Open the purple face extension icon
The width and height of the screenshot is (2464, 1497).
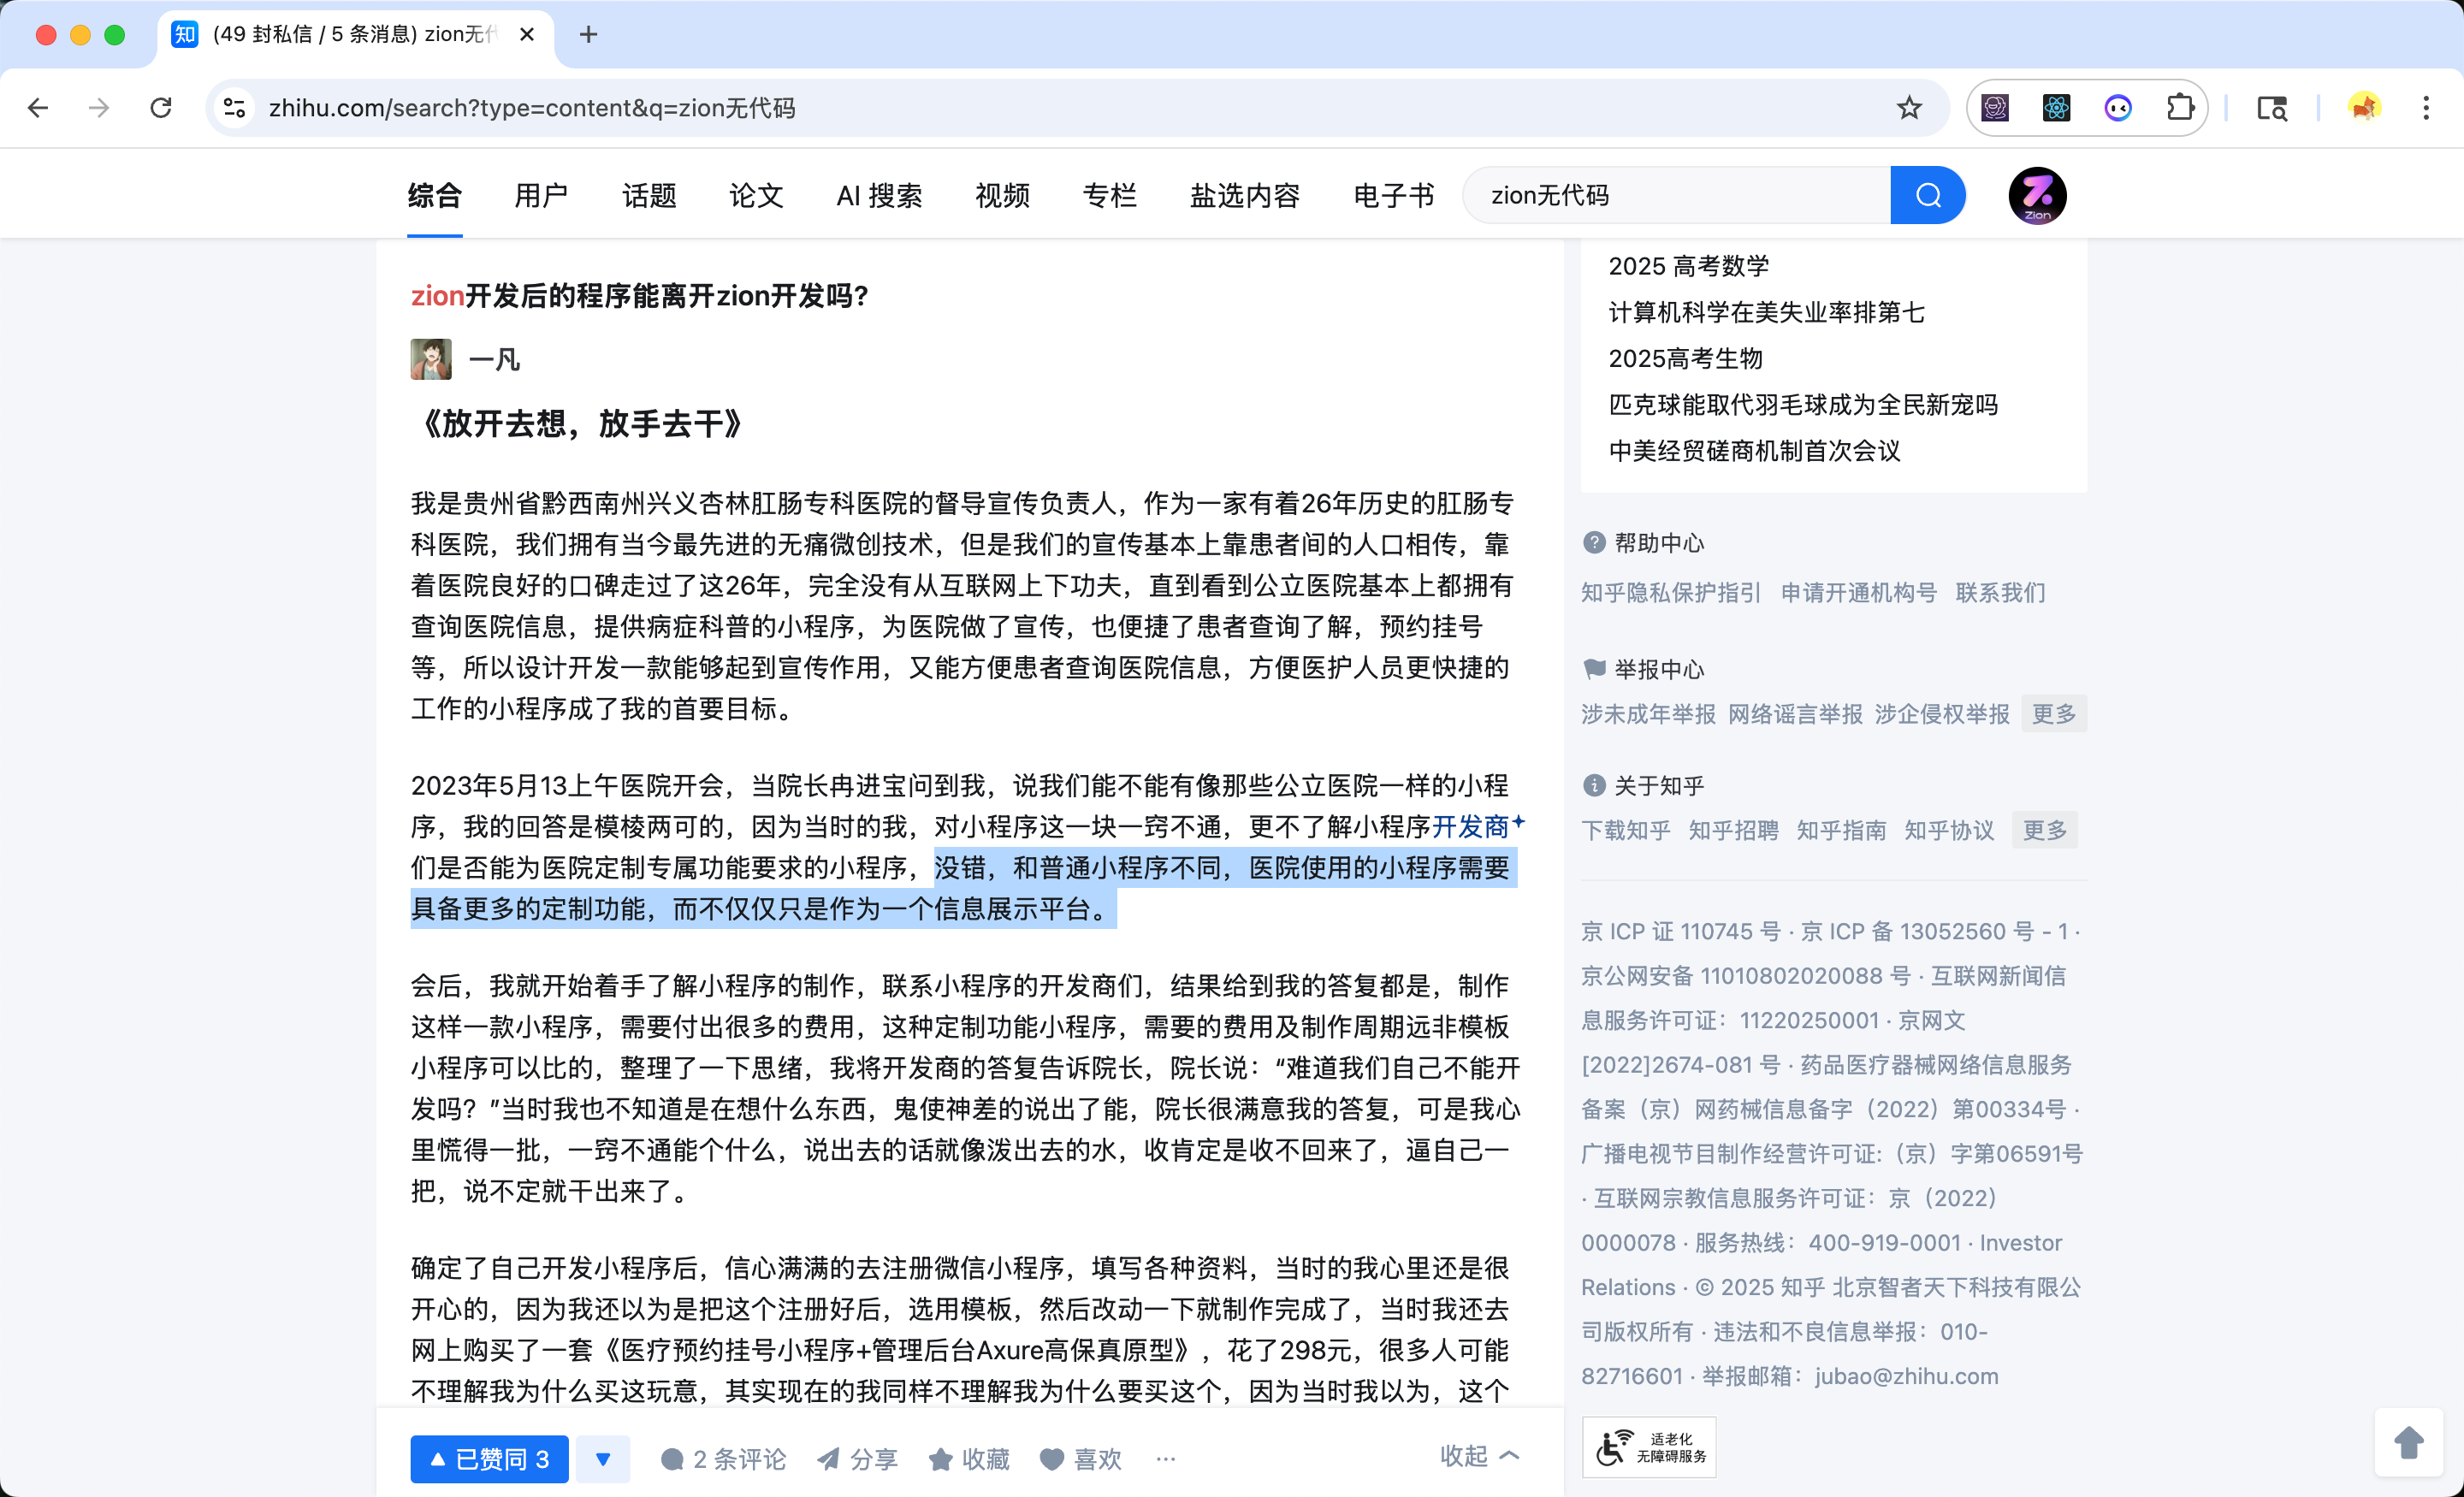click(2118, 108)
